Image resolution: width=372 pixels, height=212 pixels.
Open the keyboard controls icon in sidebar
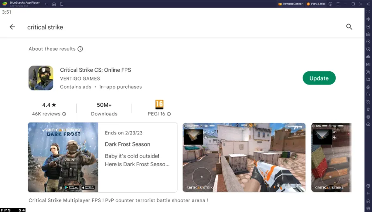[x=368, y=34]
